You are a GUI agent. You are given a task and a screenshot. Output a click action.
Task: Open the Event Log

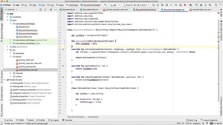pos(191,120)
